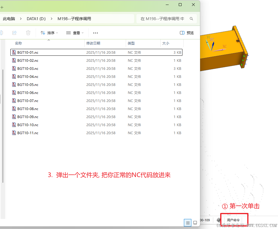Select the file BGT10-06.nc
The height and width of the screenshot is (229, 278).
[x=96, y=93]
